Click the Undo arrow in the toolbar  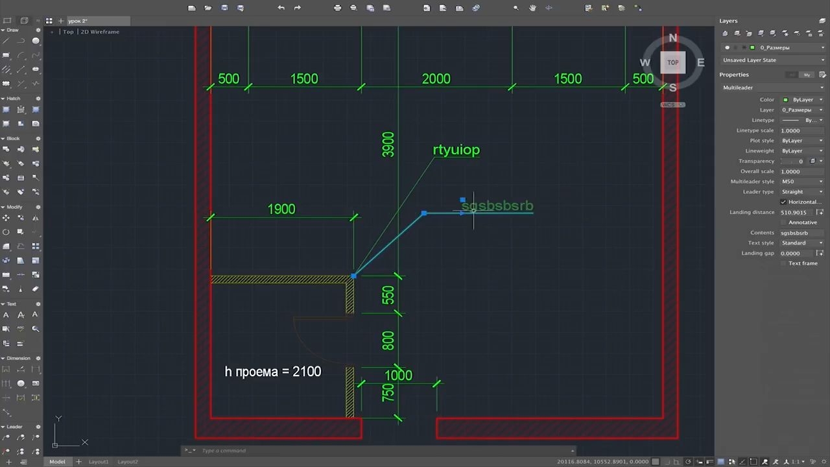tap(281, 8)
